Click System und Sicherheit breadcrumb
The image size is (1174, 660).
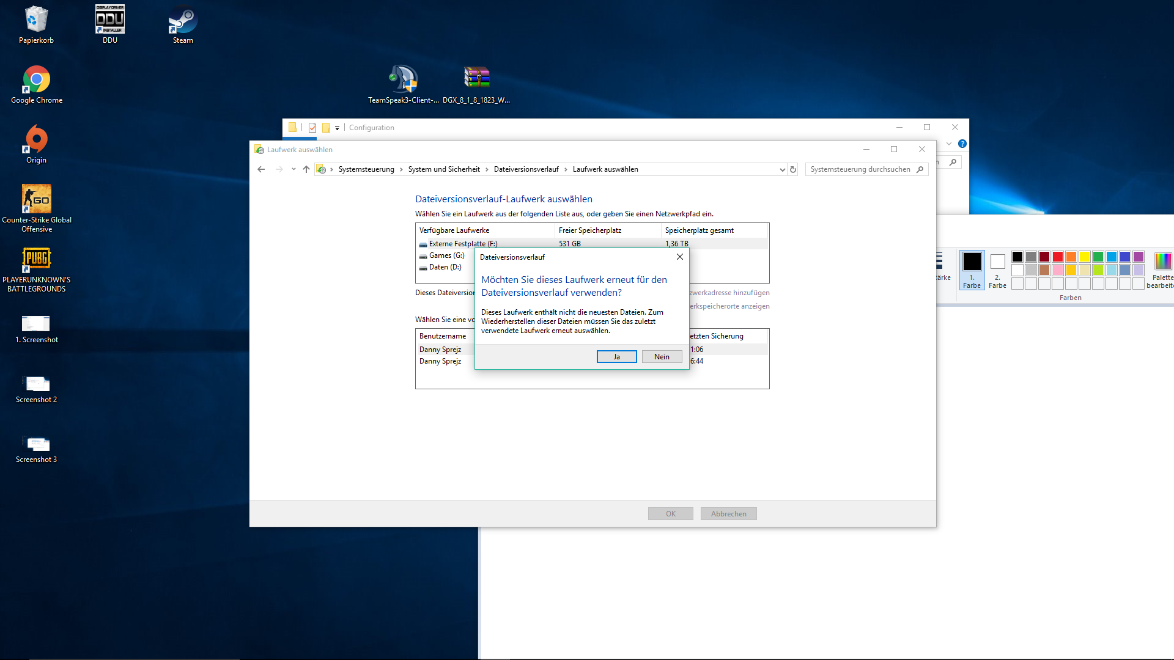tap(444, 169)
